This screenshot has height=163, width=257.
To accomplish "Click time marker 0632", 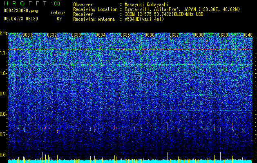I will [x=52, y=35].
